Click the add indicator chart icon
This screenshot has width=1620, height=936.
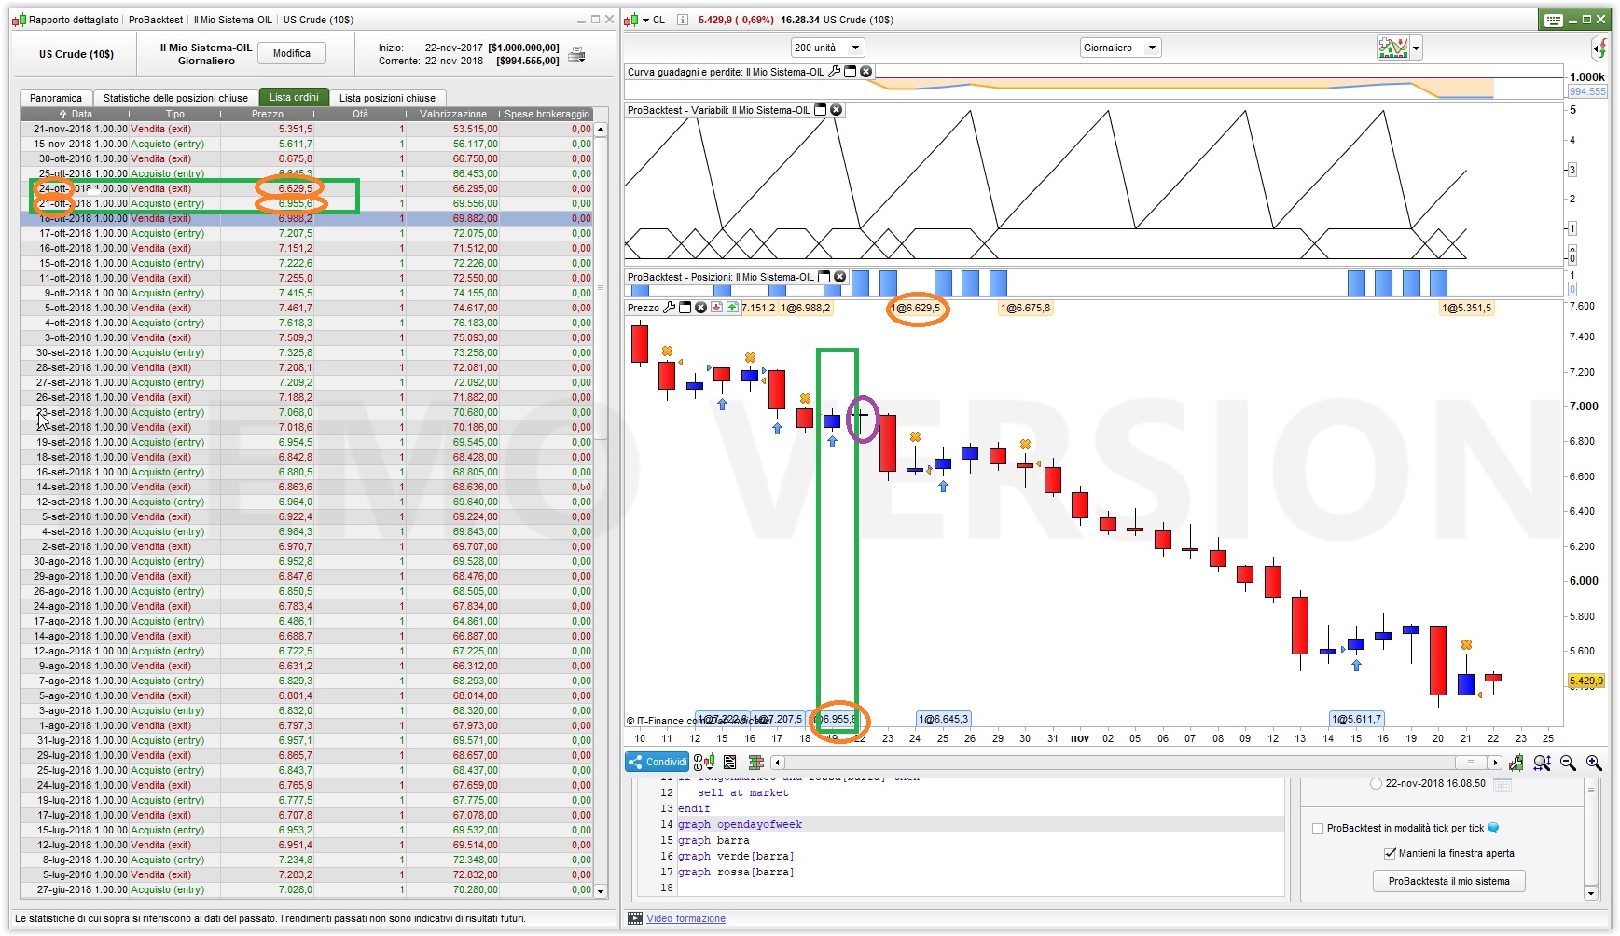[1392, 48]
